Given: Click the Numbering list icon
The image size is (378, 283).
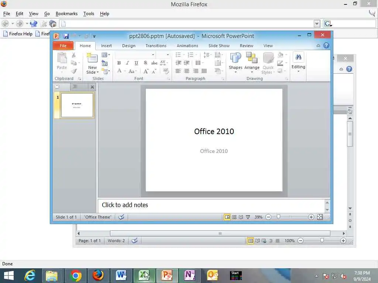Looking at the screenshot, I should (190, 55).
